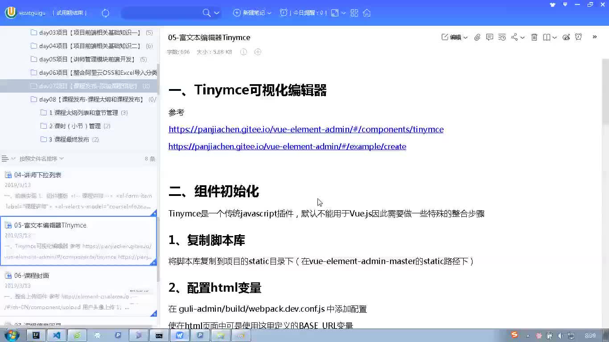Screen dimensions: 609x342
Task: Click the Windows Start button
Action: coord(12,335)
